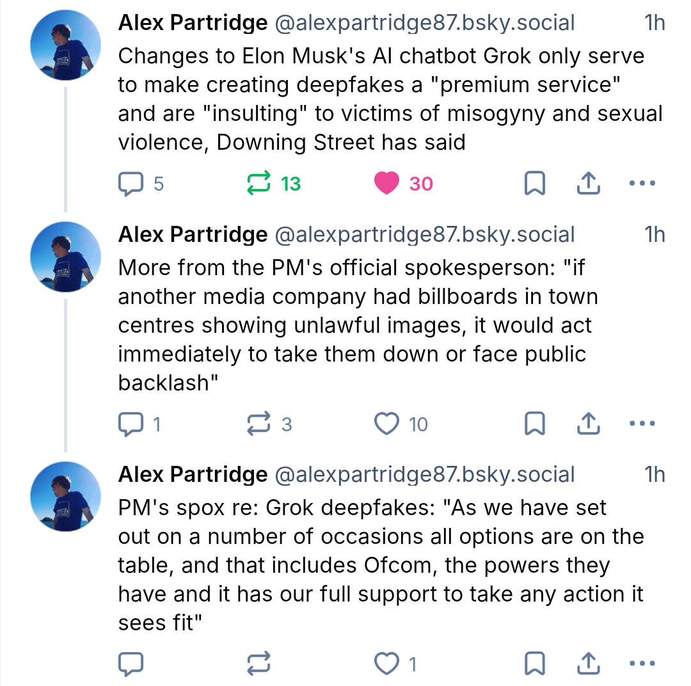Unlike the post with 30 likes
This screenshot has height=686, width=691.
(386, 184)
